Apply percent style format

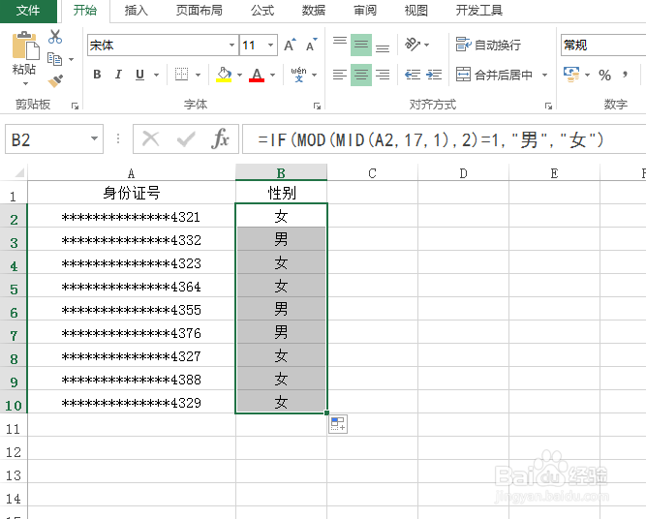tap(604, 75)
